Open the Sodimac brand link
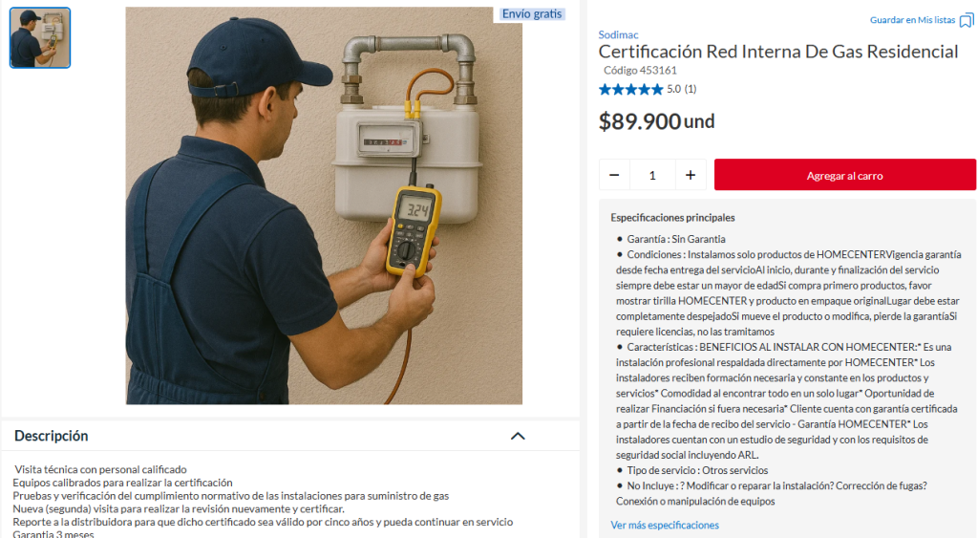The width and height of the screenshot is (978, 538). [x=618, y=35]
